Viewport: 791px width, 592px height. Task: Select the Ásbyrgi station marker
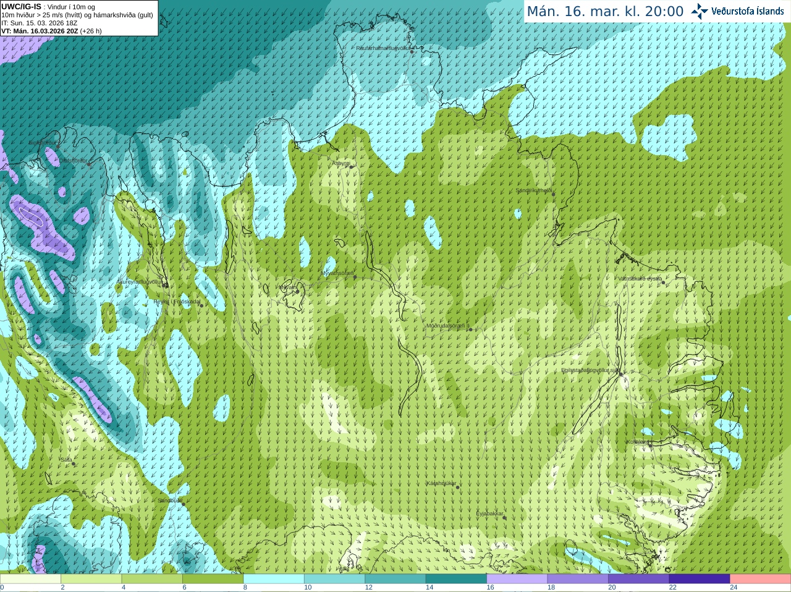pos(352,167)
